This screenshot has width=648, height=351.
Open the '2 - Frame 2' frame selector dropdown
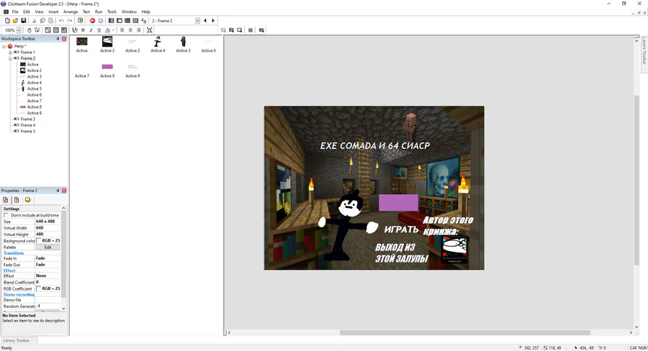click(197, 21)
